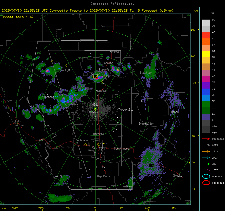Click the red forecast ellipse legend icon

(206, 183)
